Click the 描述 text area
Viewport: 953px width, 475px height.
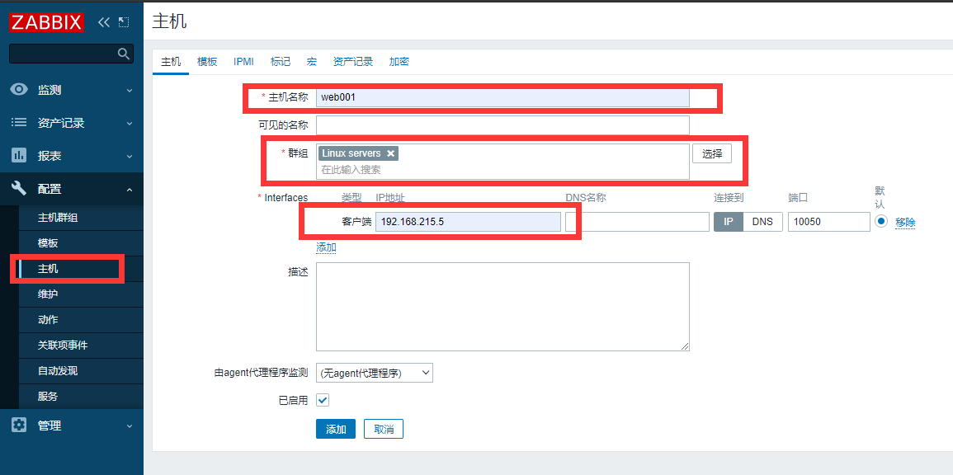502,307
